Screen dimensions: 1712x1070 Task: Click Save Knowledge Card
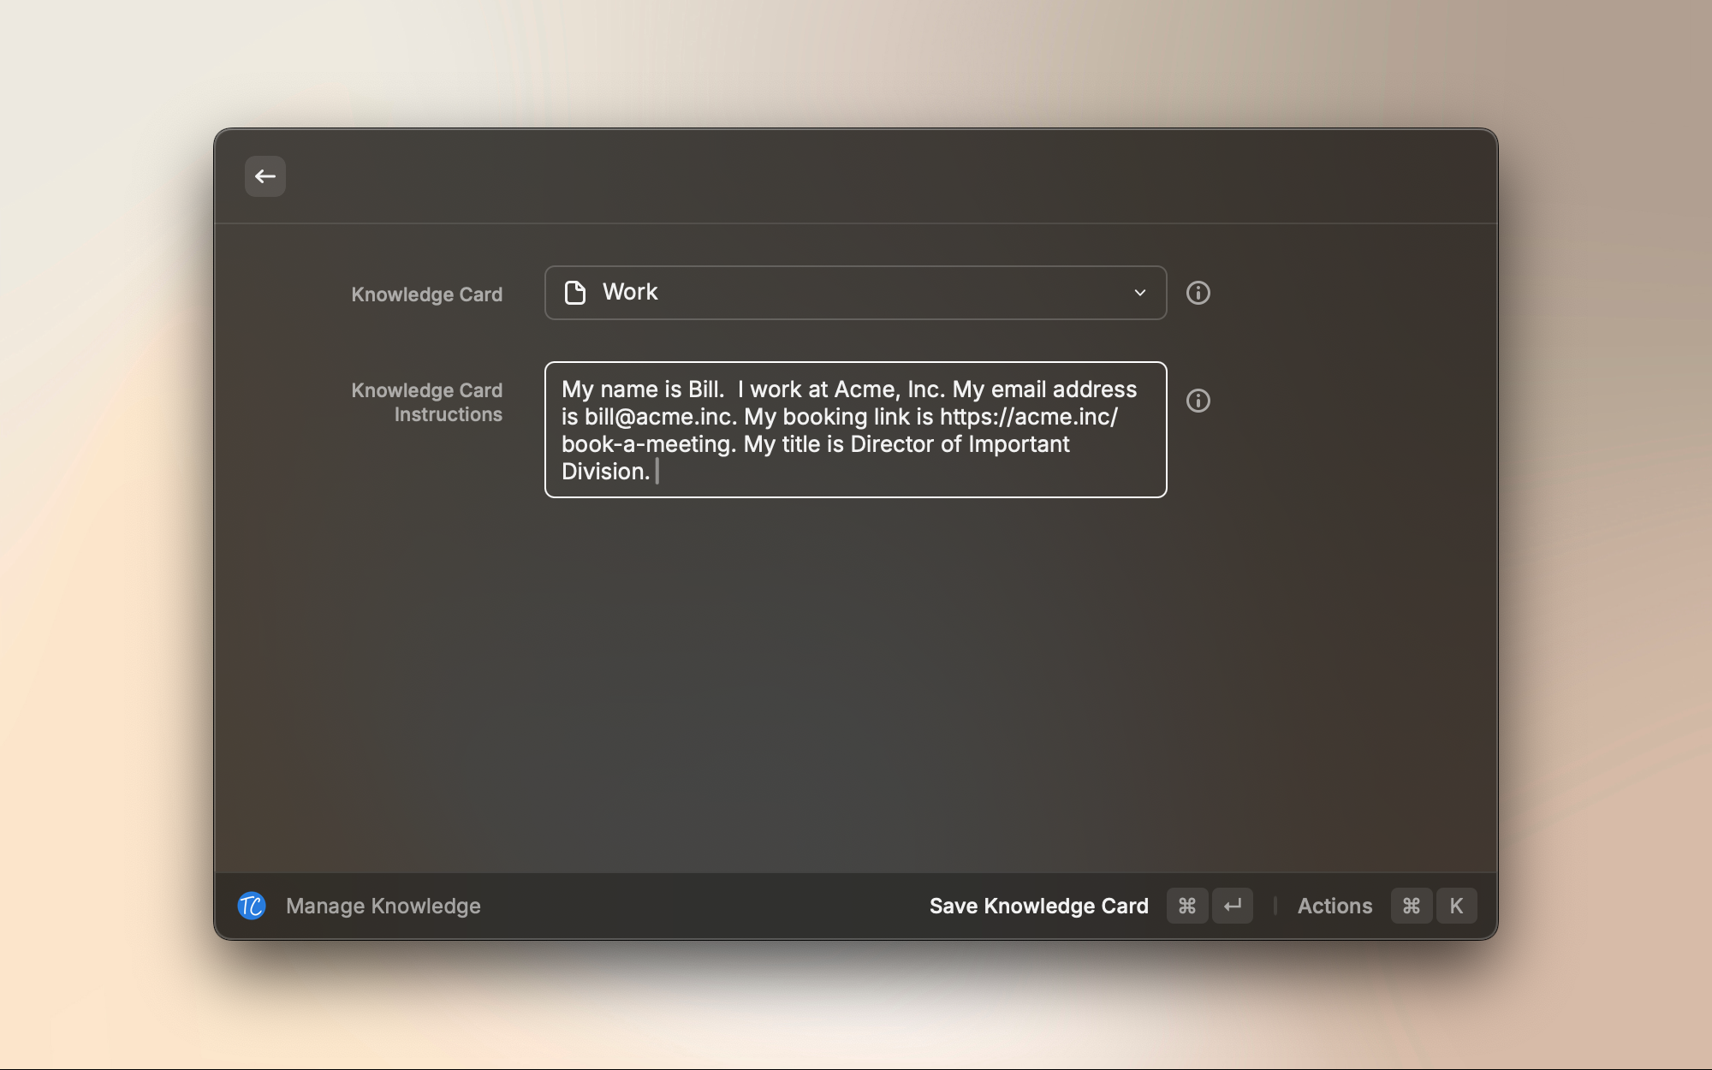pyautogui.click(x=1039, y=906)
